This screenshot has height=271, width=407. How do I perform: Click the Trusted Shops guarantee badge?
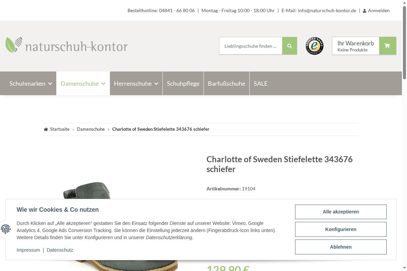point(314,46)
